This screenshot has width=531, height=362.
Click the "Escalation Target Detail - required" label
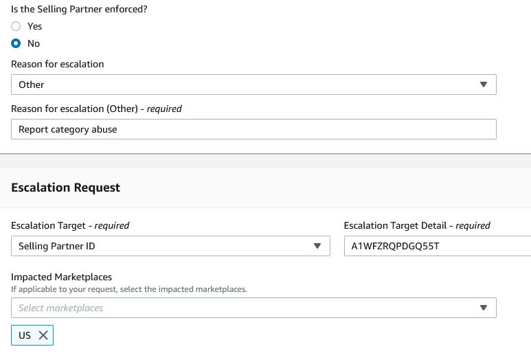(x=417, y=225)
